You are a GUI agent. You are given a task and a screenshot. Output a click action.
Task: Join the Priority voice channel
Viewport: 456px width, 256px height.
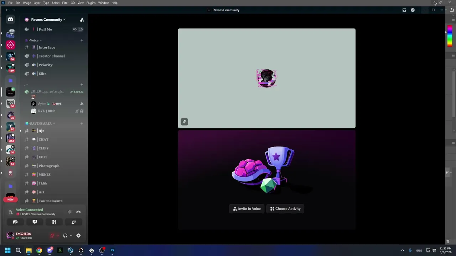click(54, 65)
